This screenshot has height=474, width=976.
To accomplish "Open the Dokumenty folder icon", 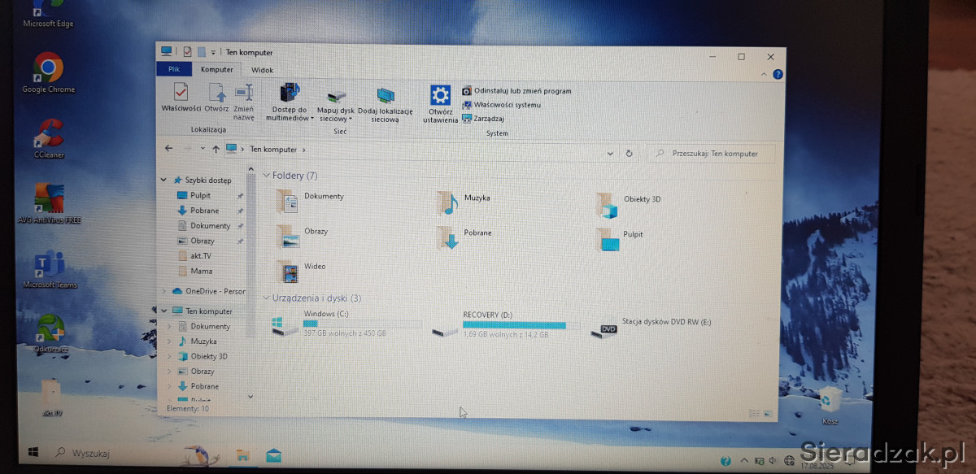I will click(287, 200).
